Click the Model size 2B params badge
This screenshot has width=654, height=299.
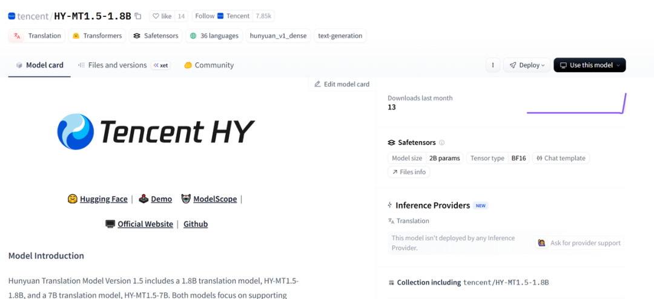pos(426,159)
